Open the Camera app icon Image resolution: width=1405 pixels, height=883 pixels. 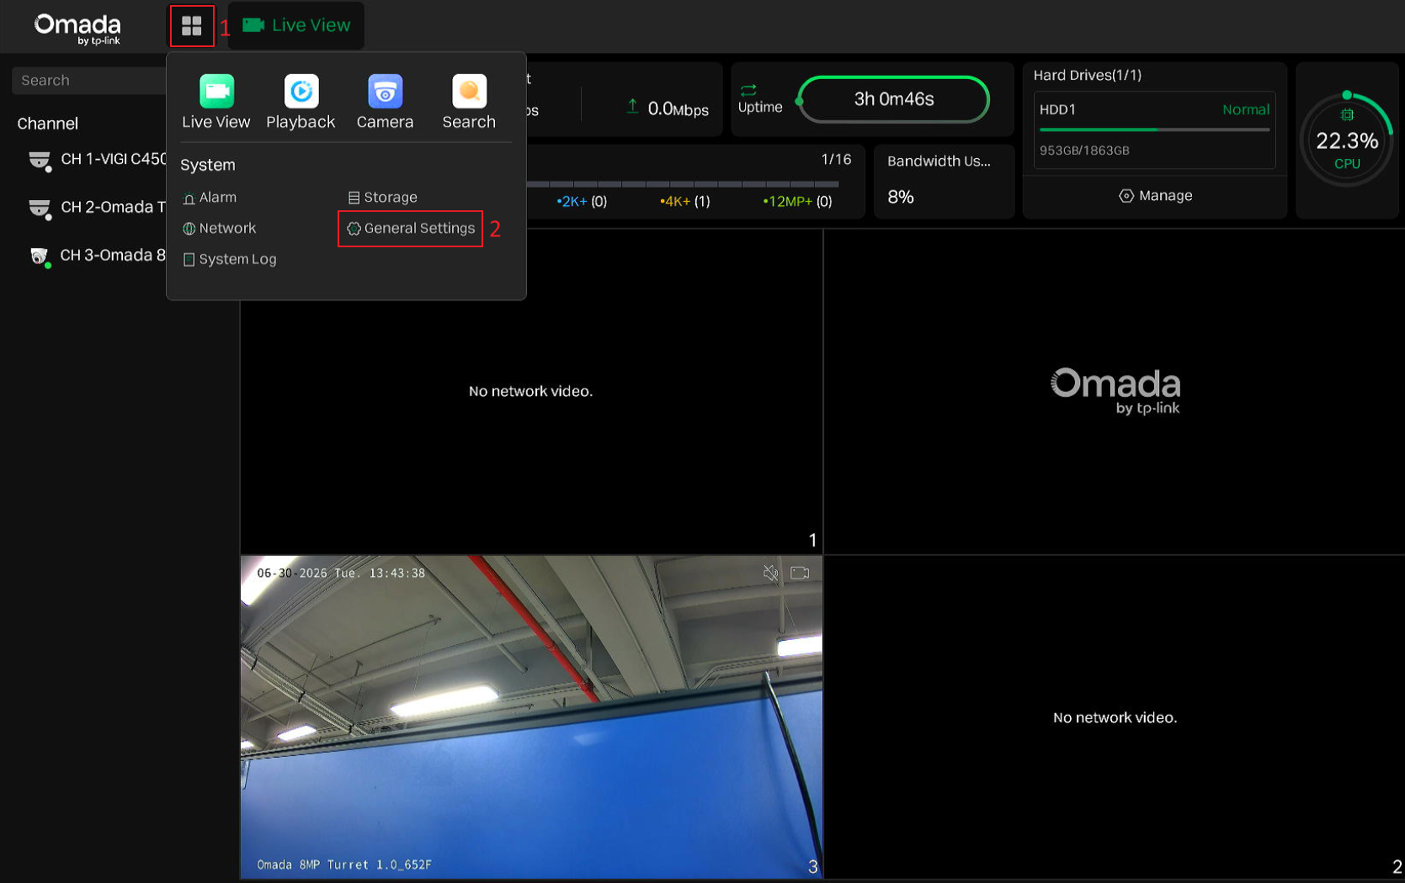(x=385, y=102)
